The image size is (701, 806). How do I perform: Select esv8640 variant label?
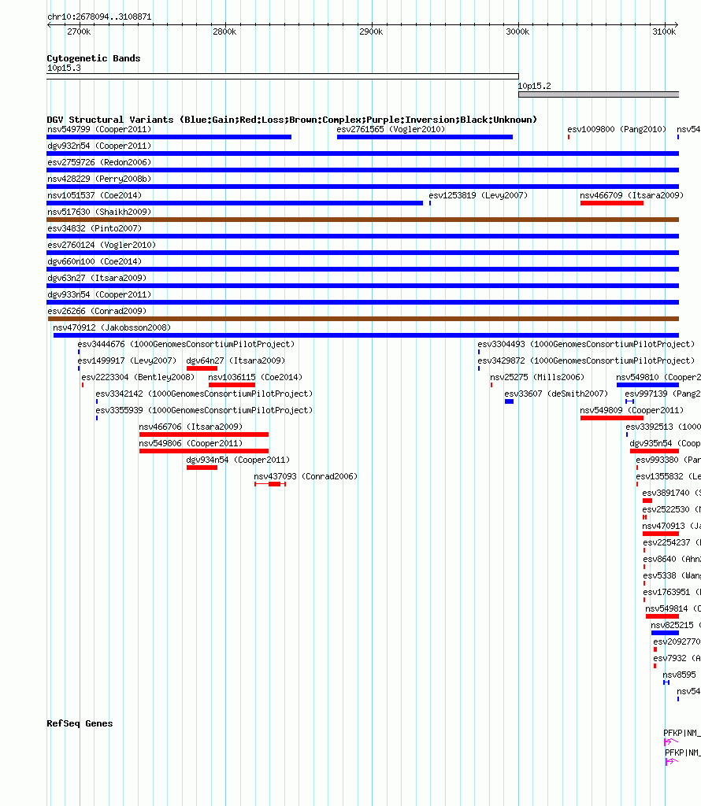coord(672,559)
